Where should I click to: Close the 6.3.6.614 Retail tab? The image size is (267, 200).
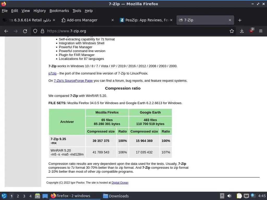[x=54, y=20]
